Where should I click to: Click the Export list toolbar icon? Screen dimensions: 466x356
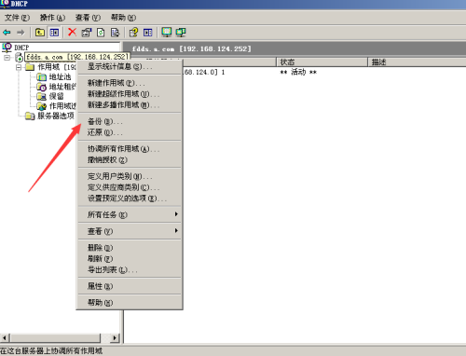[x=115, y=33]
